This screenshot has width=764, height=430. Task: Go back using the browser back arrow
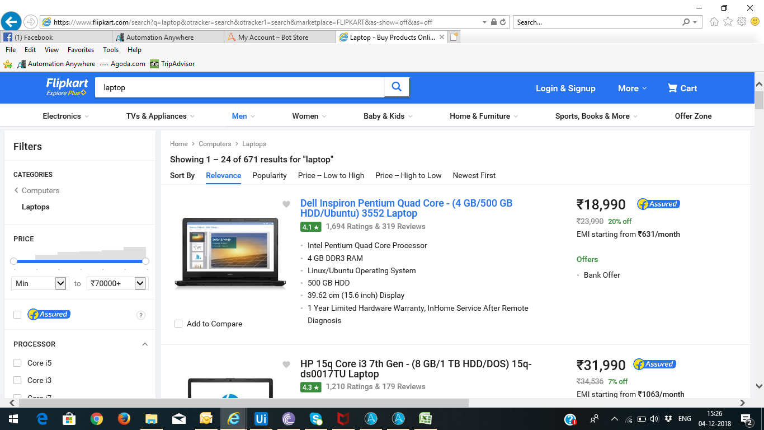point(11,22)
